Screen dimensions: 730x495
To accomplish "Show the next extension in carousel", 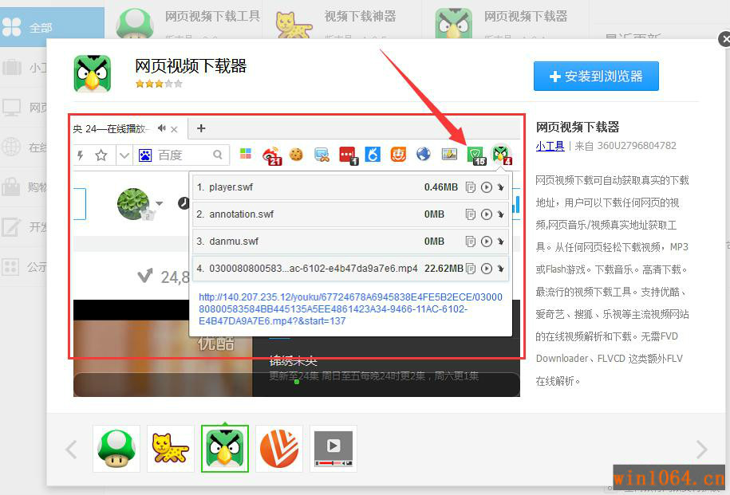I will coord(701,450).
